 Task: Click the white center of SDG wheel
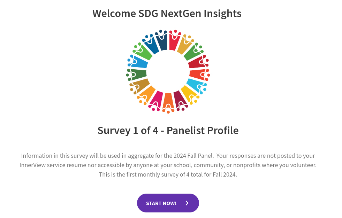pyautogui.click(x=168, y=72)
